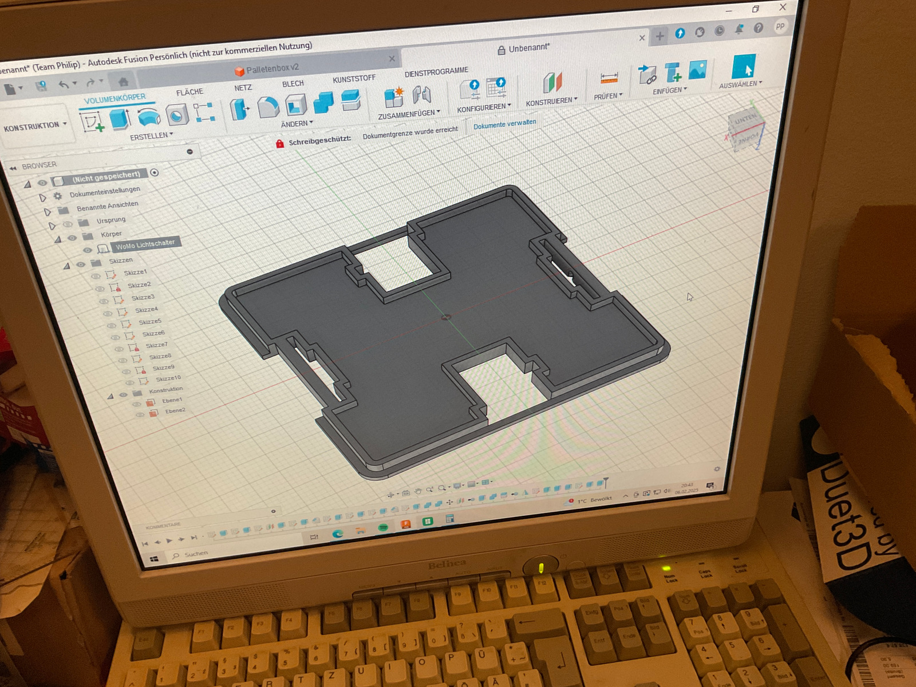This screenshot has width=916, height=687.
Task: Open the ERSTELLEN menu
Action: click(x=151, y=136)
